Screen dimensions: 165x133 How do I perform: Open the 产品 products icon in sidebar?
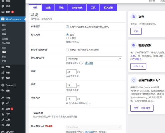[x=3, y=67]
